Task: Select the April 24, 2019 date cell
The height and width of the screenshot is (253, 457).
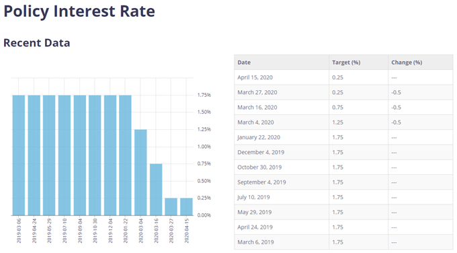Action: click(x=282, y=227)
